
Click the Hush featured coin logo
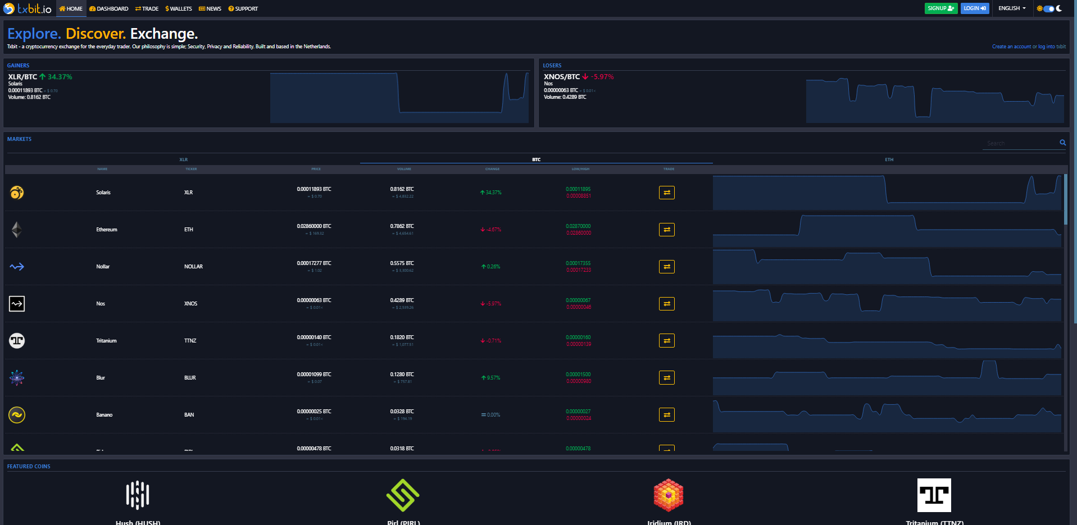[138, 495]
